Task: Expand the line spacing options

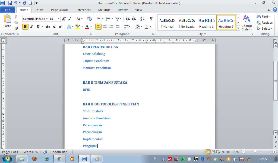Action: [127, 26]
